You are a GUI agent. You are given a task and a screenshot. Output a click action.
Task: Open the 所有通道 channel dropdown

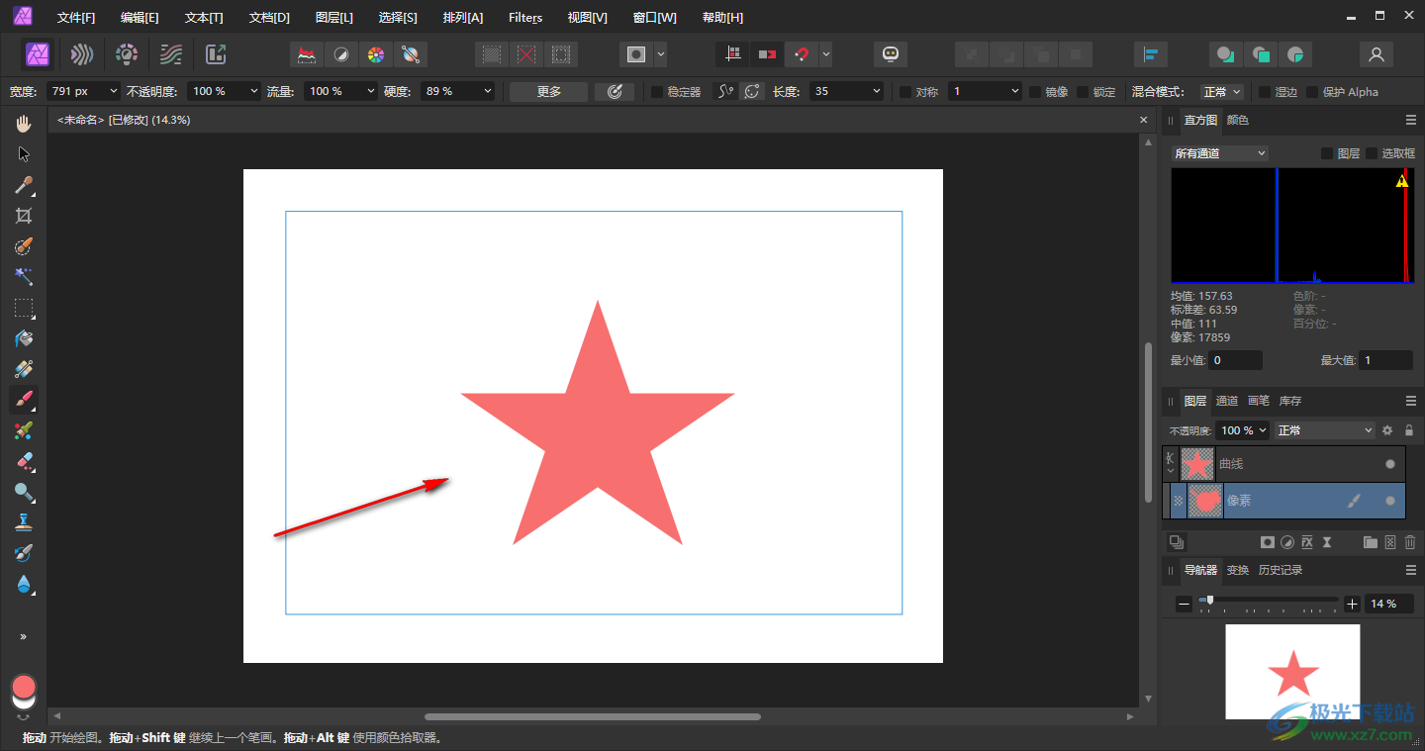(1219, 153)
